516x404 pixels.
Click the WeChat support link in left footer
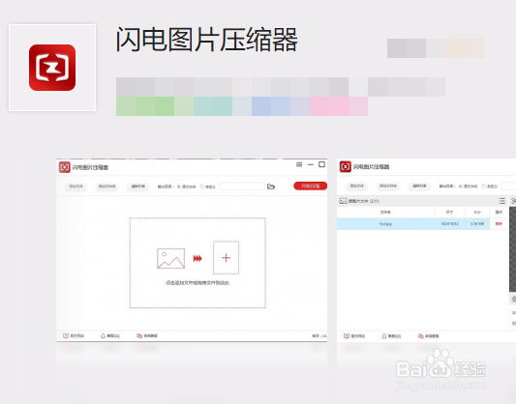pos(151,335)
